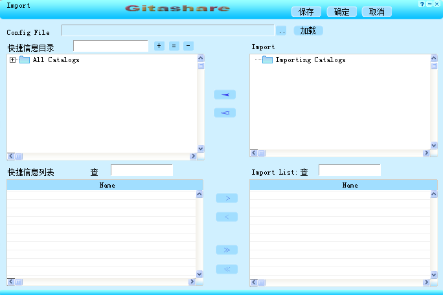
Task: Remove catalog with the minus button
Action: (x=188, y=46)
